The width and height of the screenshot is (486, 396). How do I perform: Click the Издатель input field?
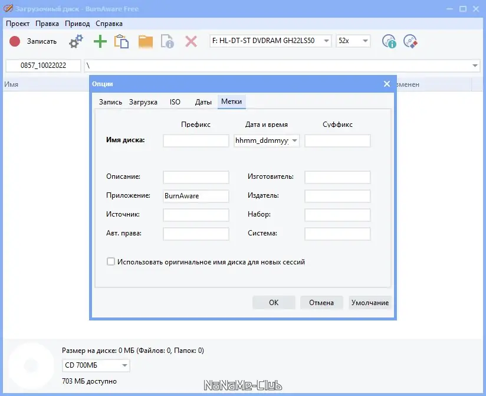337,196
